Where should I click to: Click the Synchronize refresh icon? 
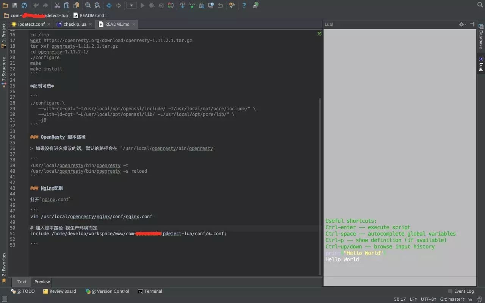point(24,5)
